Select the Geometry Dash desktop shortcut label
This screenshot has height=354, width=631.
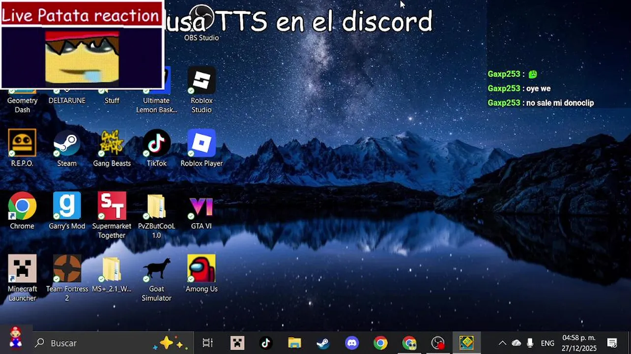22,105
